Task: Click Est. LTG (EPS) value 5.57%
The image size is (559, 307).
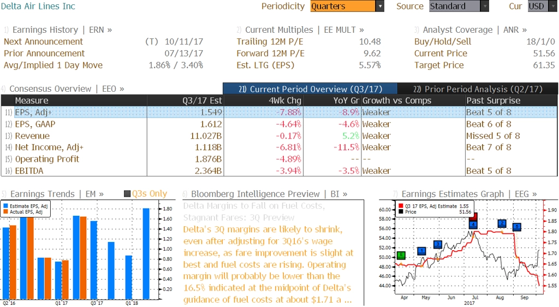Action: pos(370,65)
